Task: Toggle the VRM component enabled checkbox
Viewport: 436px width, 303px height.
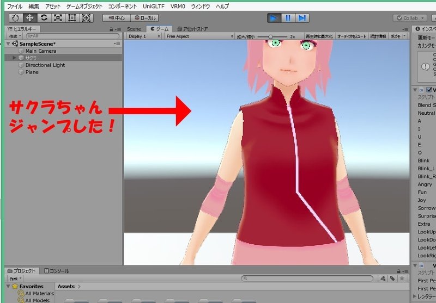Action: pyautogui.click(x=429, y=90)
